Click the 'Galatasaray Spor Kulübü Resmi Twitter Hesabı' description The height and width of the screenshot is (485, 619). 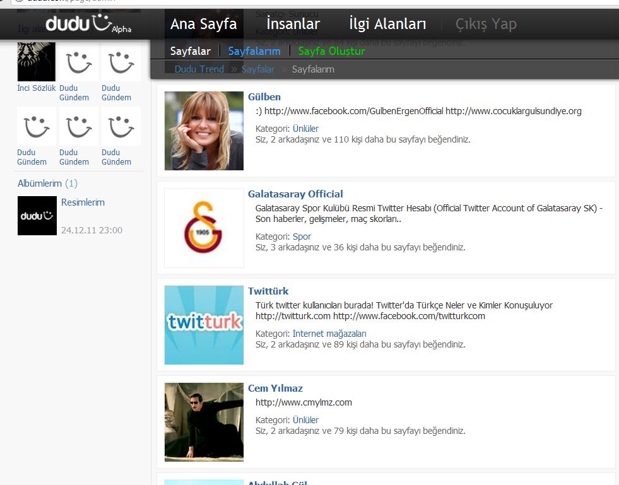coord(429,214)
